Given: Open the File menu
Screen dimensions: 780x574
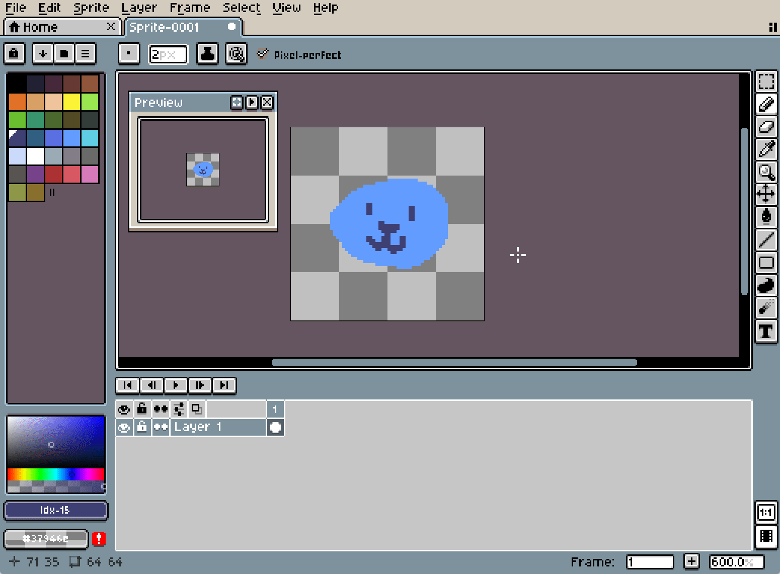Looking at the screenshot, I should tap(16, 8).
